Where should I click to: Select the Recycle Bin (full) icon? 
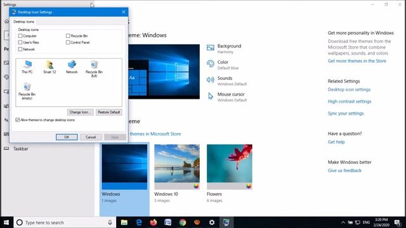94,69
